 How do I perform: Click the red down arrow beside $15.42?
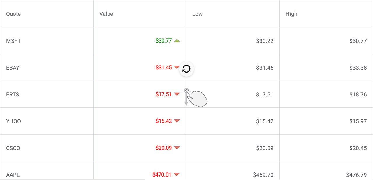click(177, 121)
